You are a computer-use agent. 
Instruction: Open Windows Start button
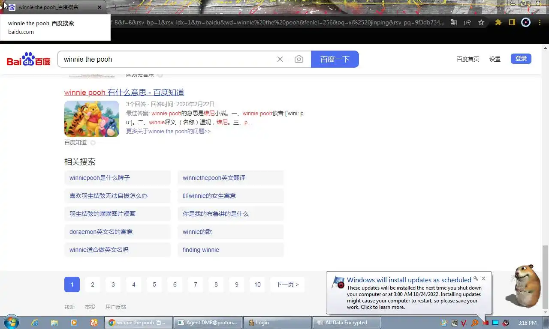click(11, 322)
